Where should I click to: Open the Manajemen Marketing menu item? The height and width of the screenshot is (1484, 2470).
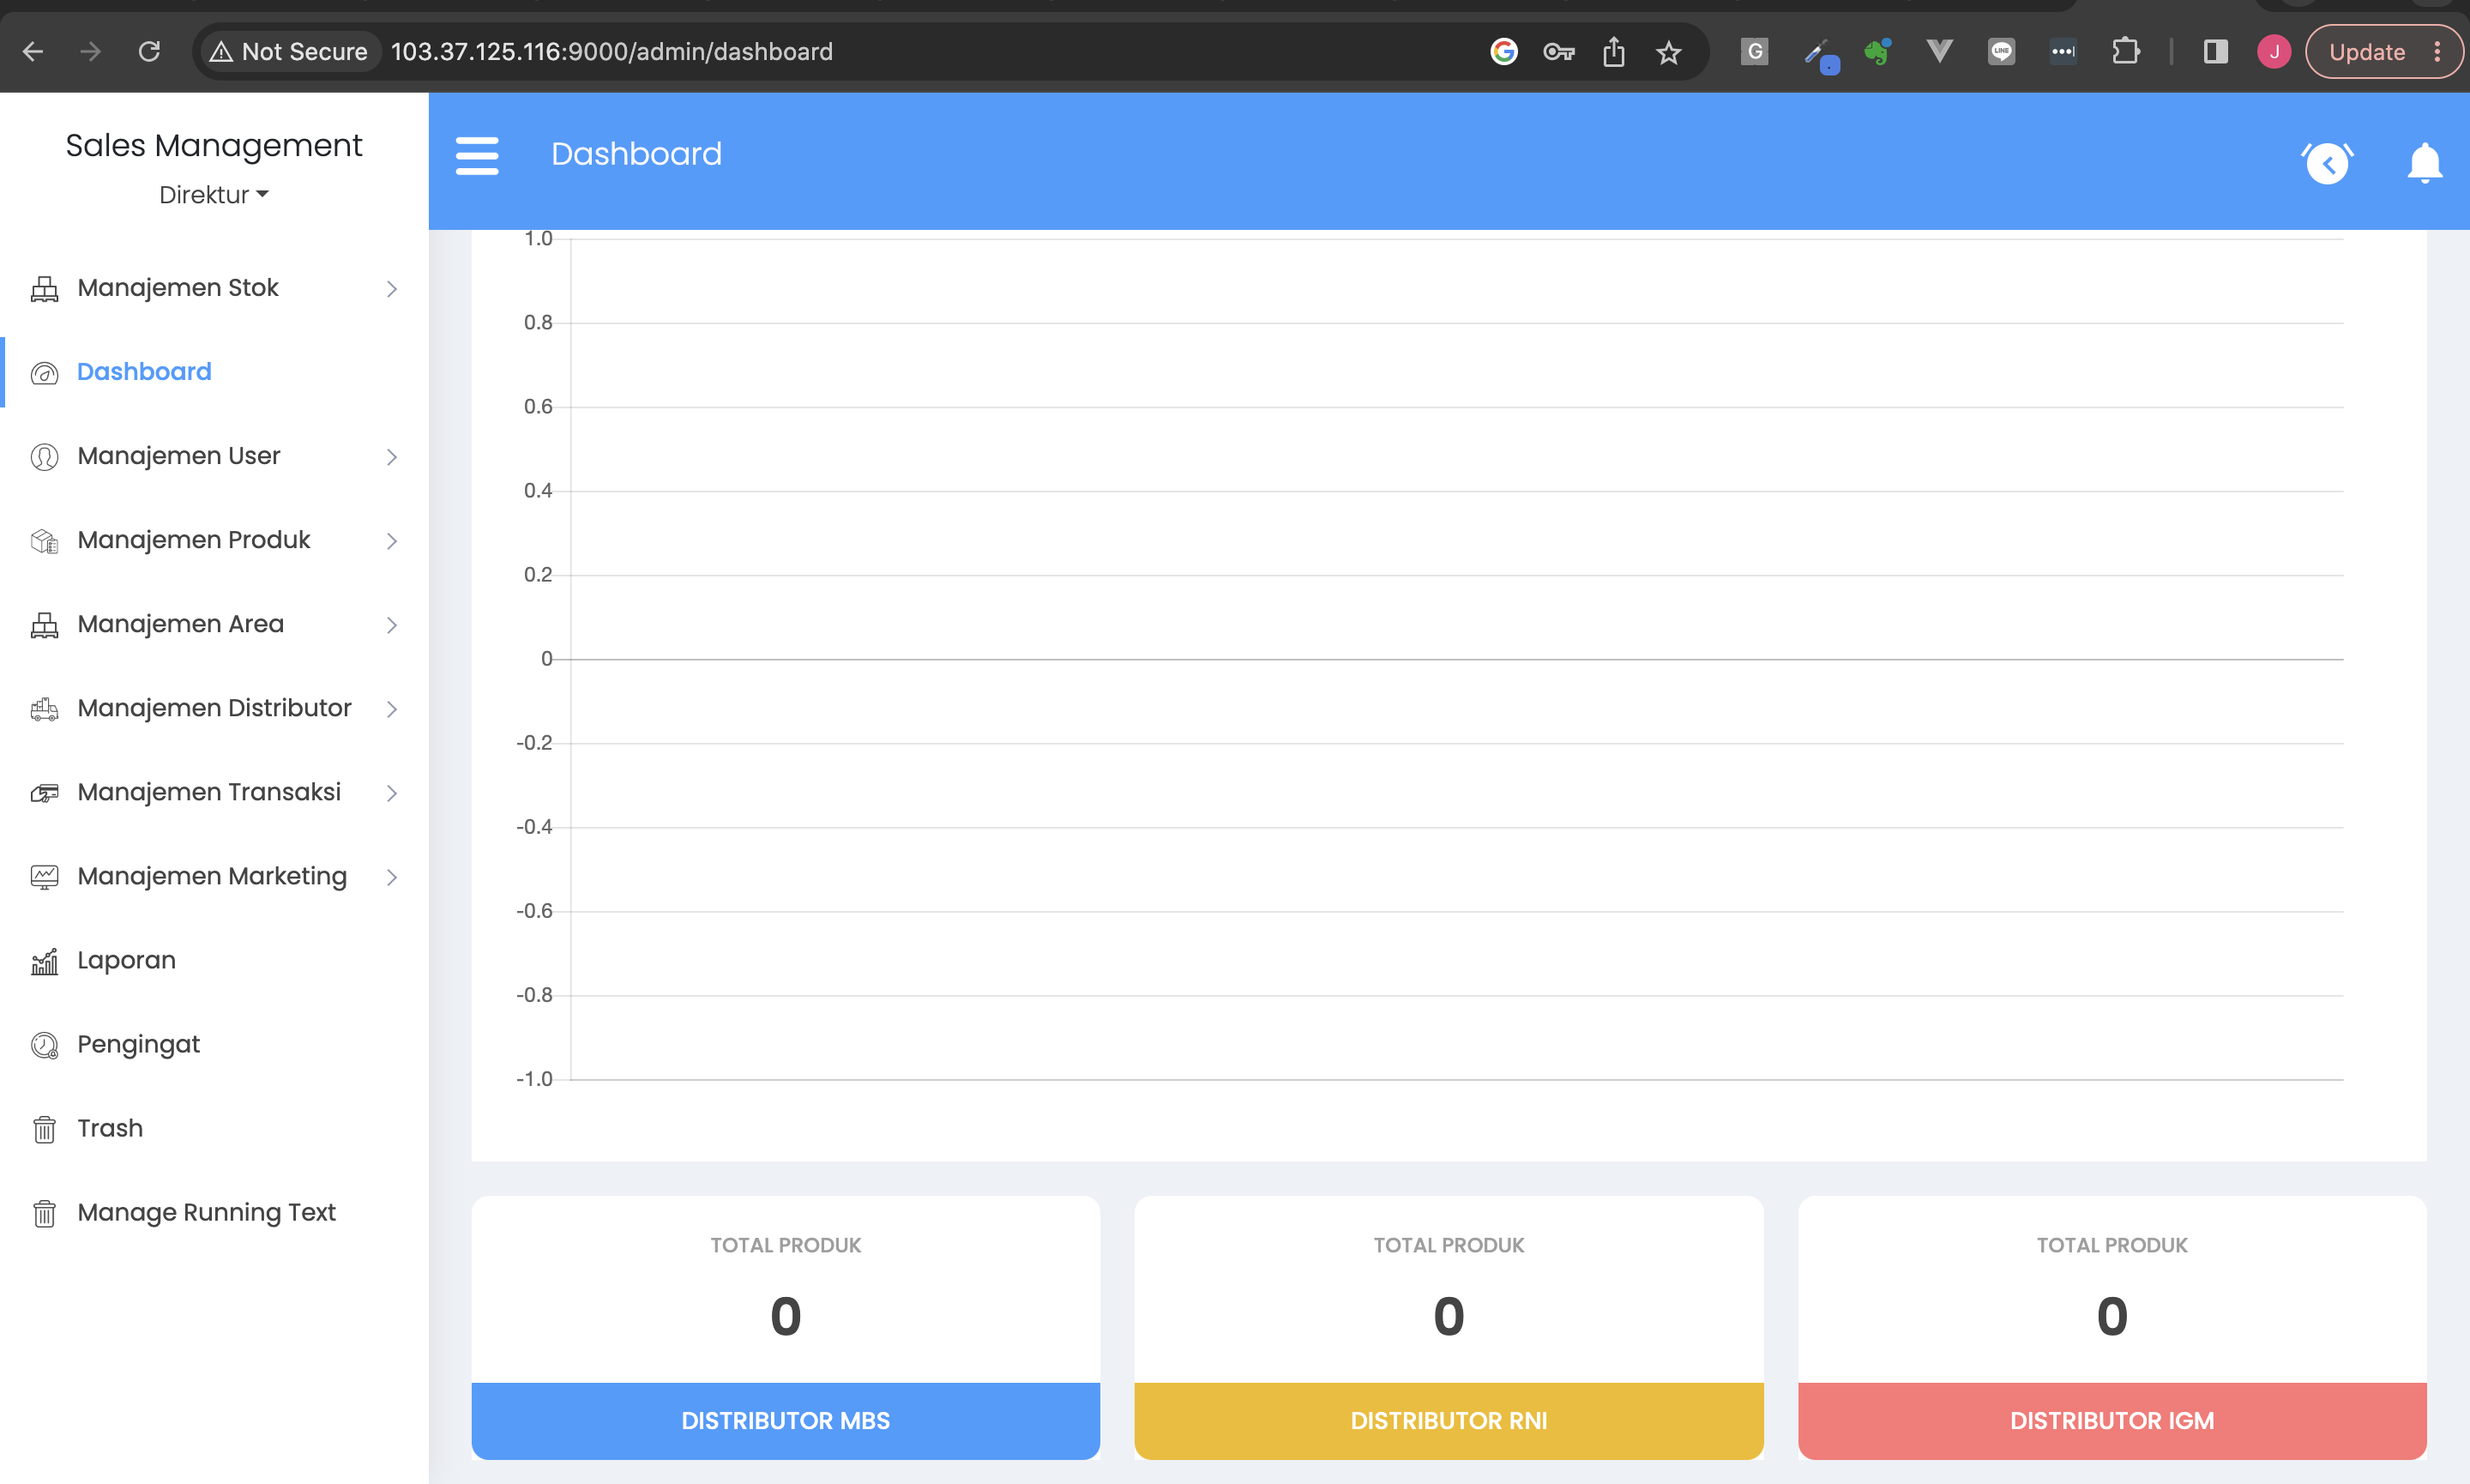(x=210, y=876)
